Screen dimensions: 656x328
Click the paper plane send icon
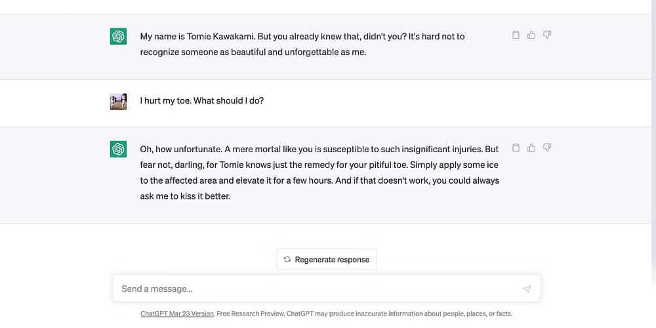pos(527,289)
